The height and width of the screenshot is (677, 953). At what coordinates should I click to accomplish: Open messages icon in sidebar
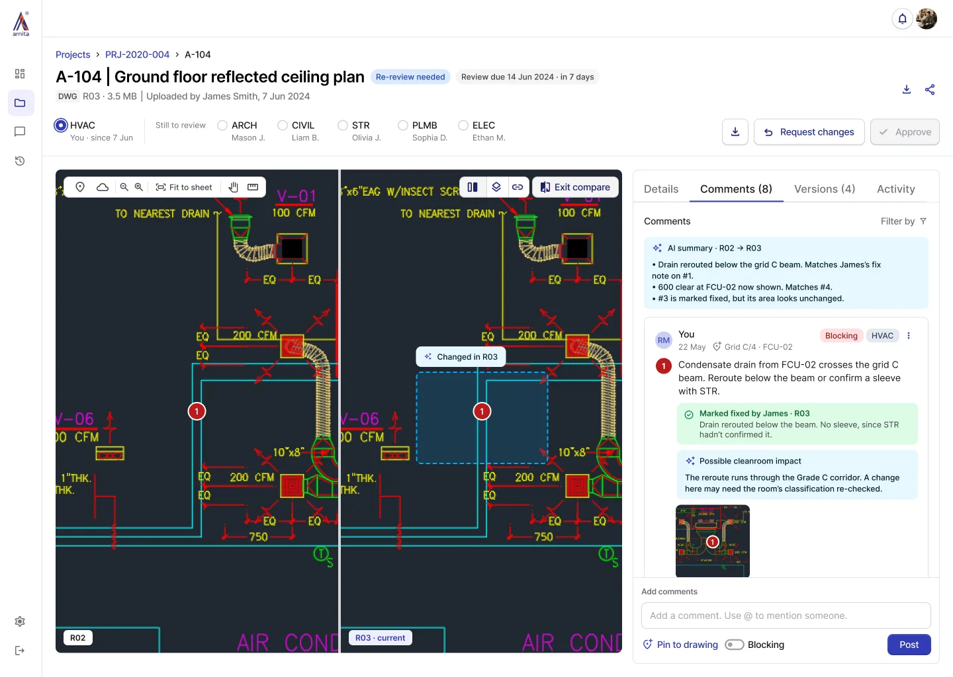pos(20,132)
